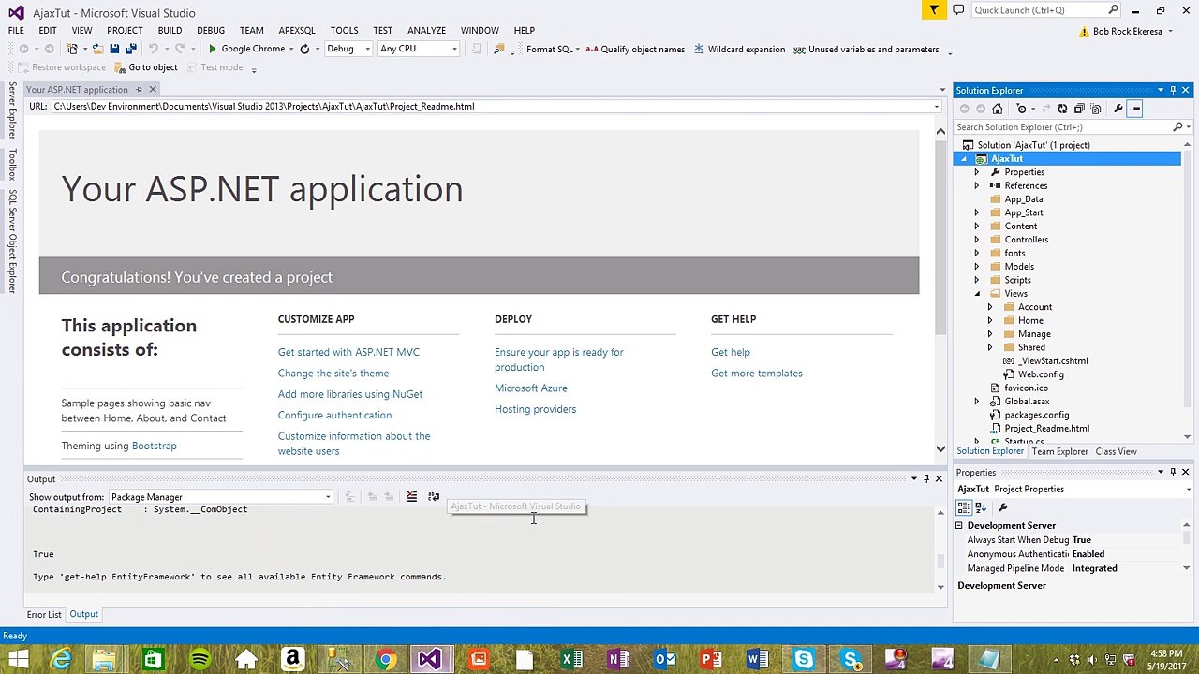The width and height of the screenshot is (1199, 674).
Task: Open the Debug configuration dropdown
Action: [367, 49]
